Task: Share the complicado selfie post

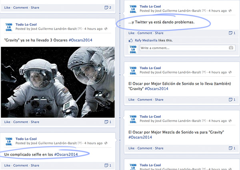Action: (x=35, y=166)
